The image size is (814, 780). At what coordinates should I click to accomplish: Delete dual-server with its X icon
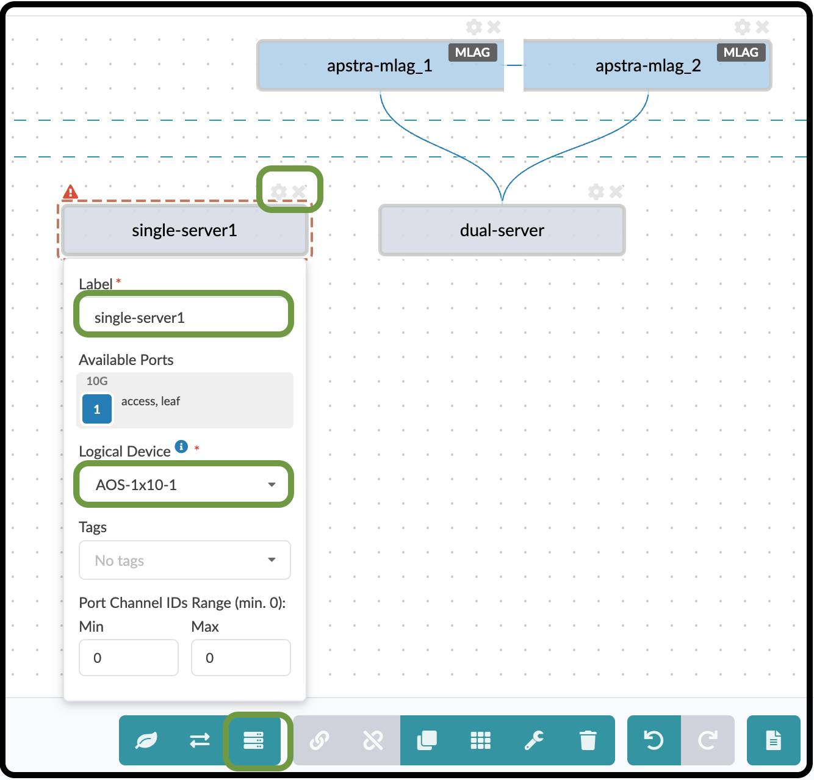click(x=616, y=192)
